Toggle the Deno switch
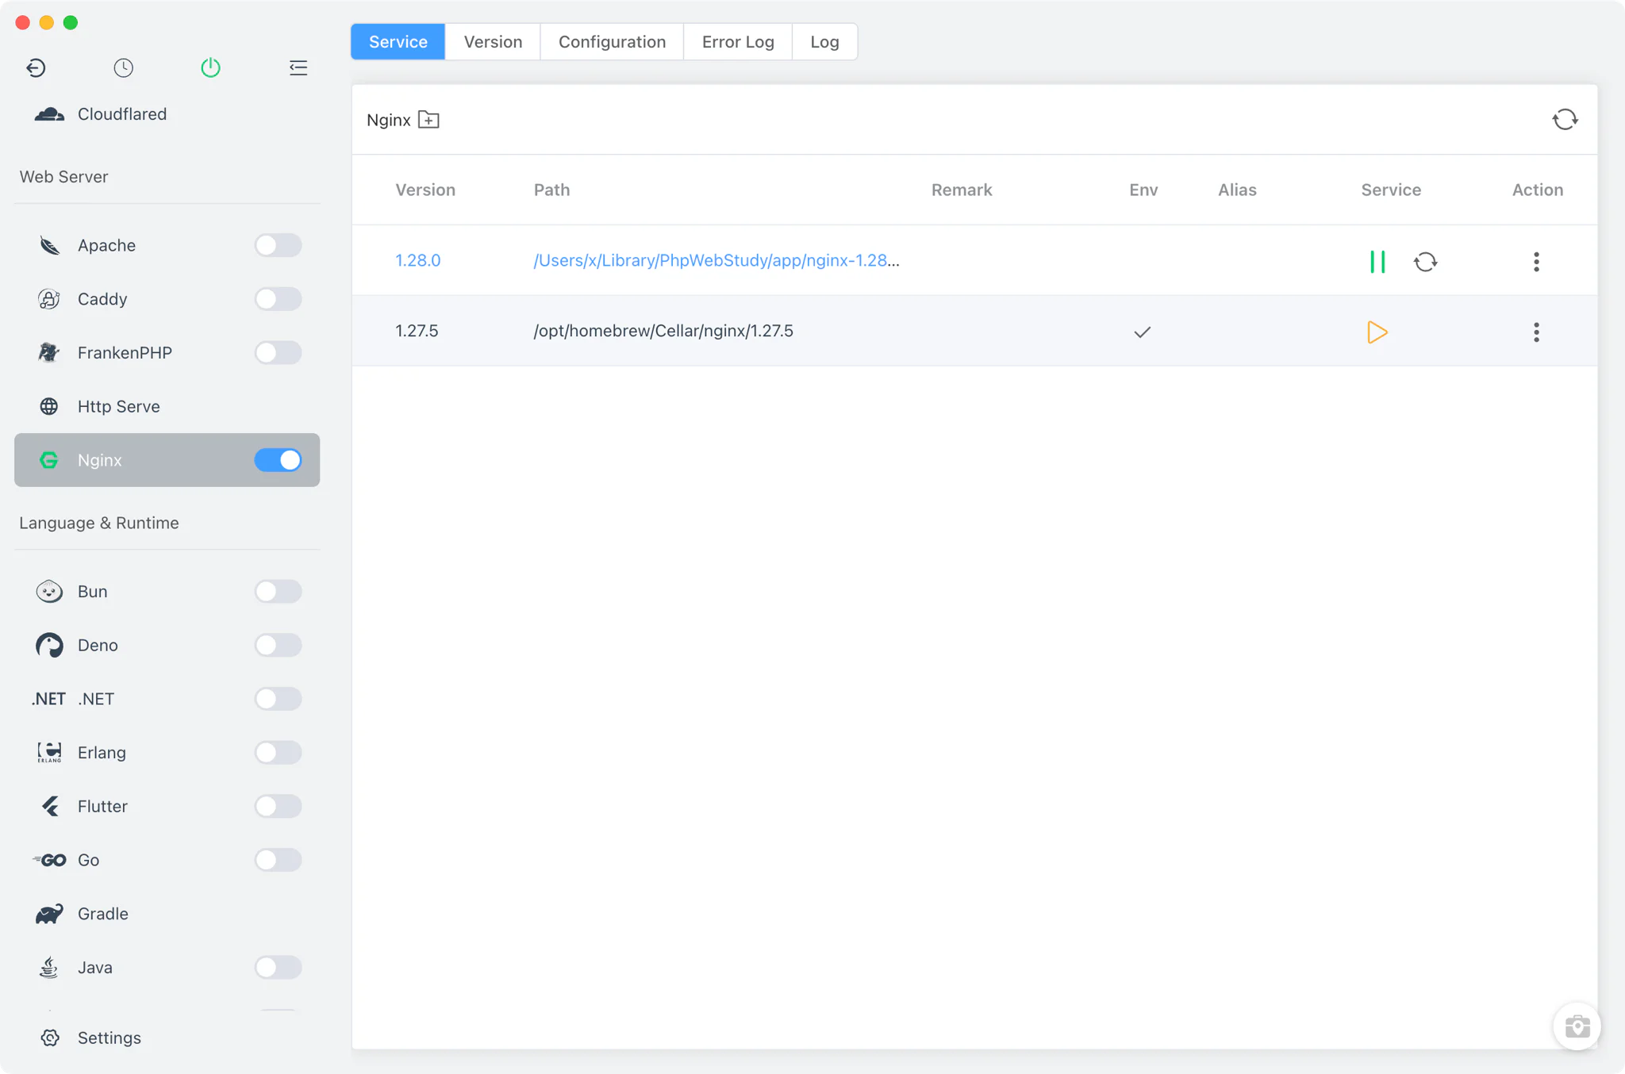Screen dimensions: 1625x1074 [x=278, y=645]
